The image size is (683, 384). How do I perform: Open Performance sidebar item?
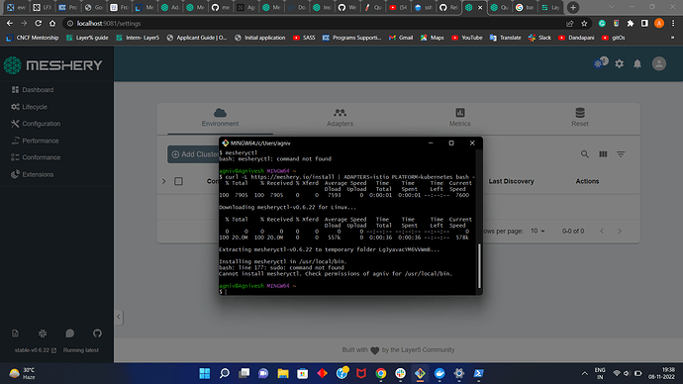pyautogui.click(x=36, y=141)
